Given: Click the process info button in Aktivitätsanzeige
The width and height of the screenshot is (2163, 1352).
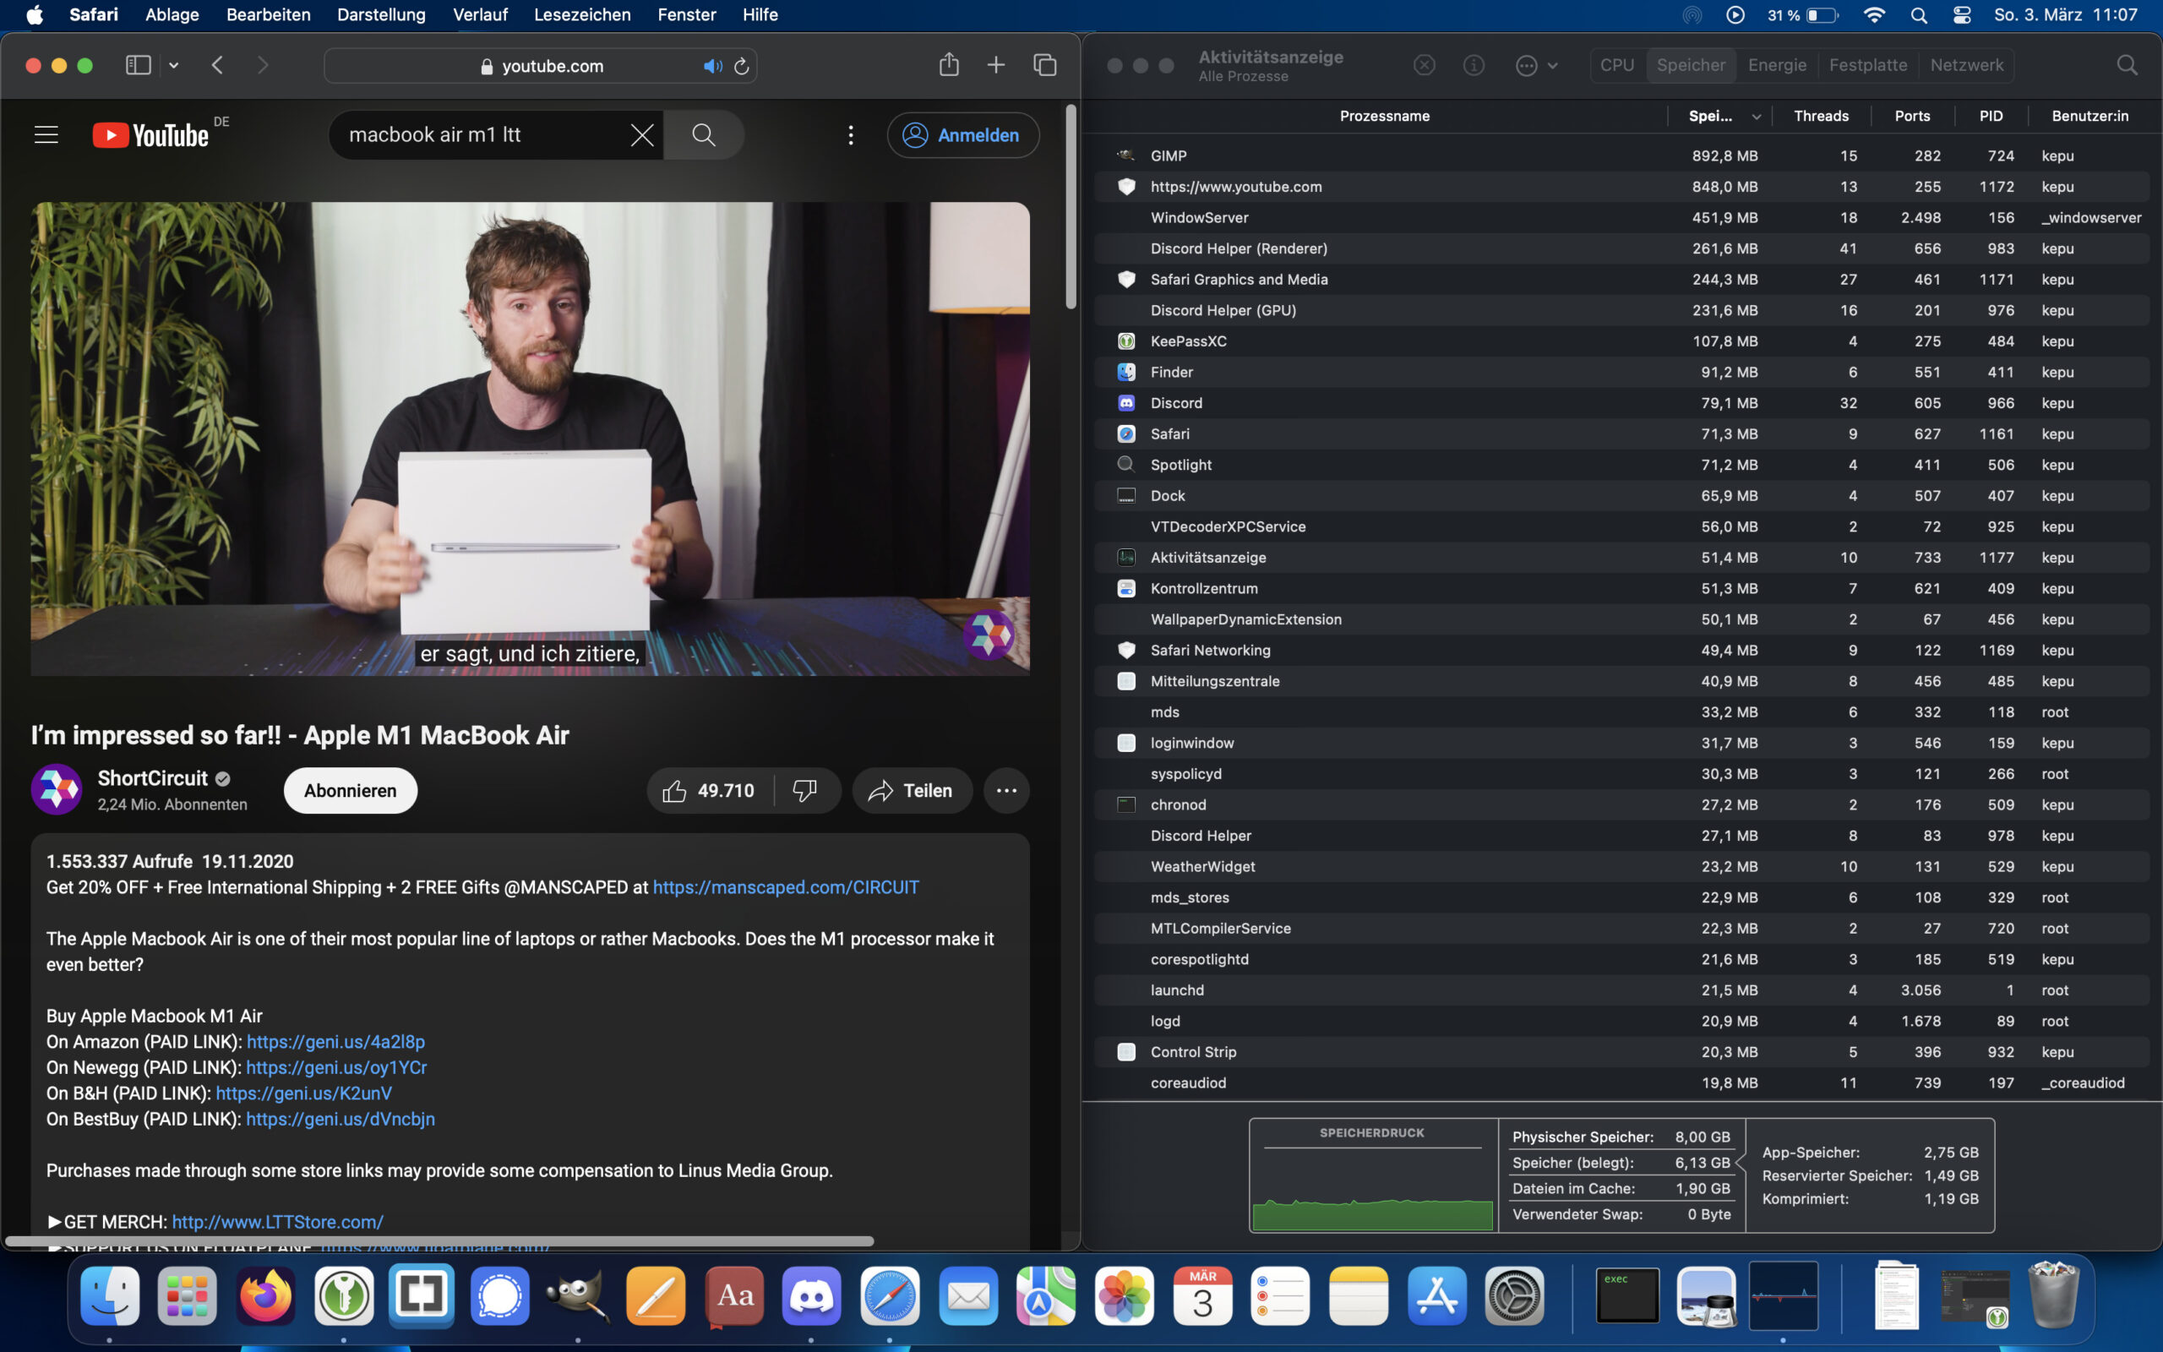Looking at the screenshot, I should (1474, 65).
